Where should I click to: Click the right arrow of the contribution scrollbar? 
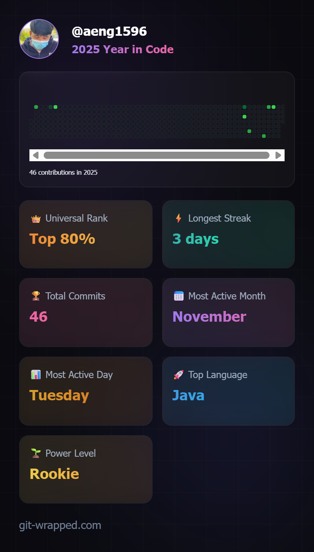click(278, 155)
